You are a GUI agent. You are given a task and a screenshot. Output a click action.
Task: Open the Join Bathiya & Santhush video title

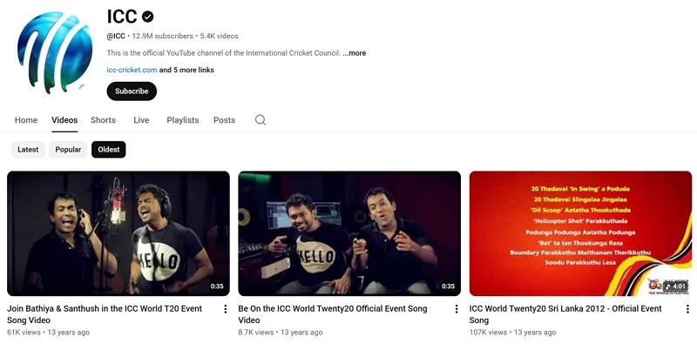tap(105, 314)
